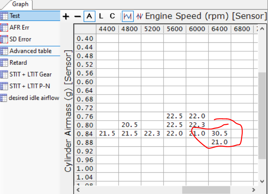This screenshot has height=194, width=268.
Task: Click the Engine Speed (rpm) [Sensor] axis label
Action: click(x=206, y=16)
